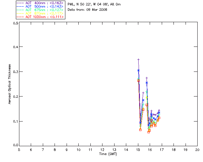Screen dimensions: 203x162
Task: Click the PML station location text
Action: click(x=94, y=4)
